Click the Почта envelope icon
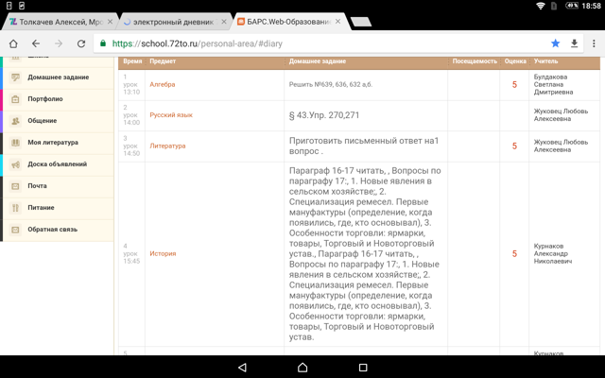605x378 pixels. click(15, 186)
